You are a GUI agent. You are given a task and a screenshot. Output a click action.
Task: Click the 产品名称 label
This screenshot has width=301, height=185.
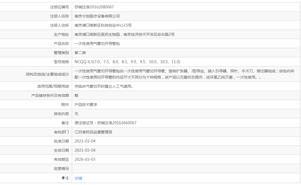tap(61, 44)
